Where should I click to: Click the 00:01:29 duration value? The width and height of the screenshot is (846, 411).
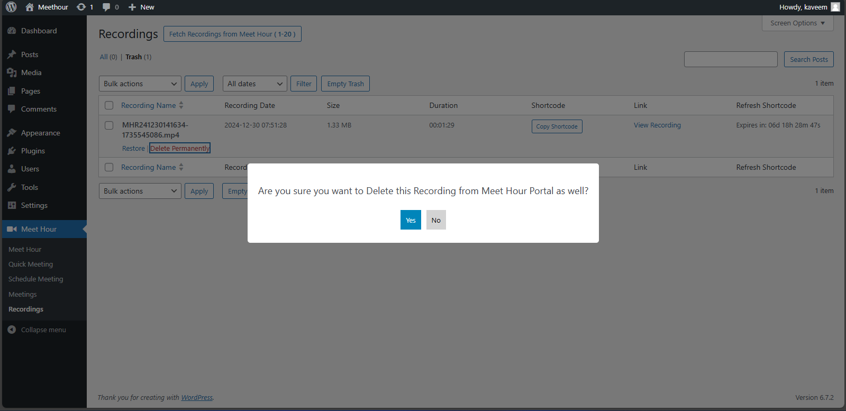(442, 125)
